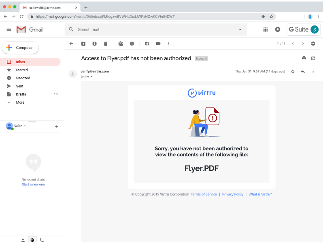Snooze this email
This screenshot has height=242, width=323.
click(132, 44)
